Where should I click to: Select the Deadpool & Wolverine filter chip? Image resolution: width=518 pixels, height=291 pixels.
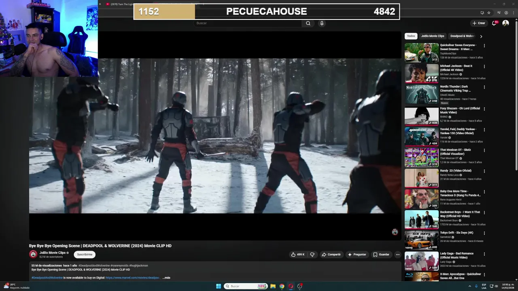click(x=462, y=36)
